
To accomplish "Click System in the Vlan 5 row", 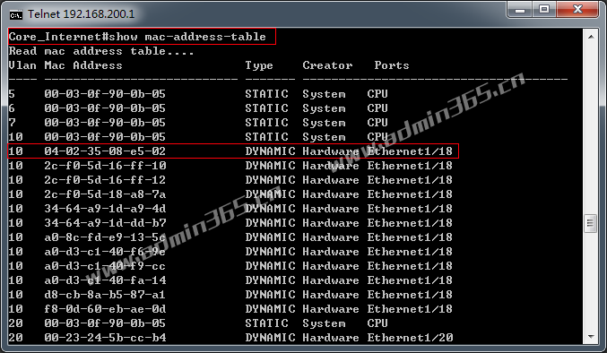I will point(324,94).
